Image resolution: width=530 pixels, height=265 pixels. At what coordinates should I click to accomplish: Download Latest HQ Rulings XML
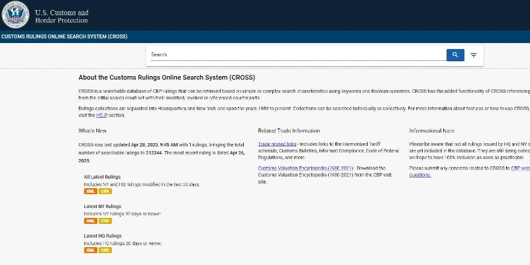click(90, 250)
